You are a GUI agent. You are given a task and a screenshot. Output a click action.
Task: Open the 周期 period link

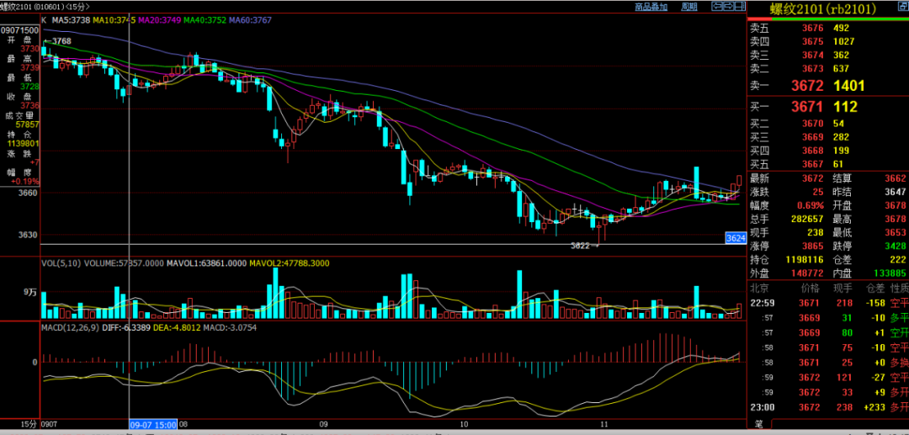point(688,7)
